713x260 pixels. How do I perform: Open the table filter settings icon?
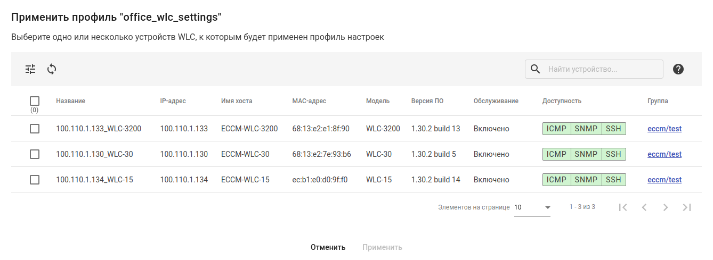click(x=30, y=69)
